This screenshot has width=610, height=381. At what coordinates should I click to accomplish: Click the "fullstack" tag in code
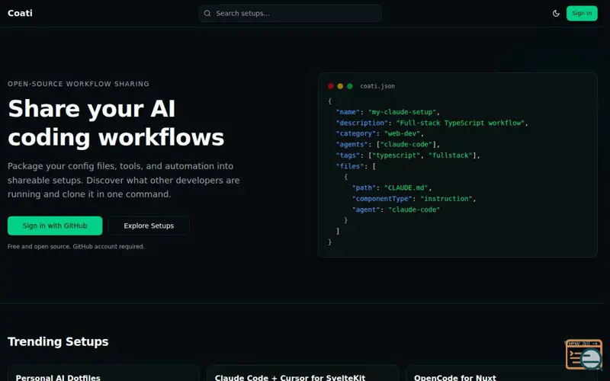click(450, 155)
